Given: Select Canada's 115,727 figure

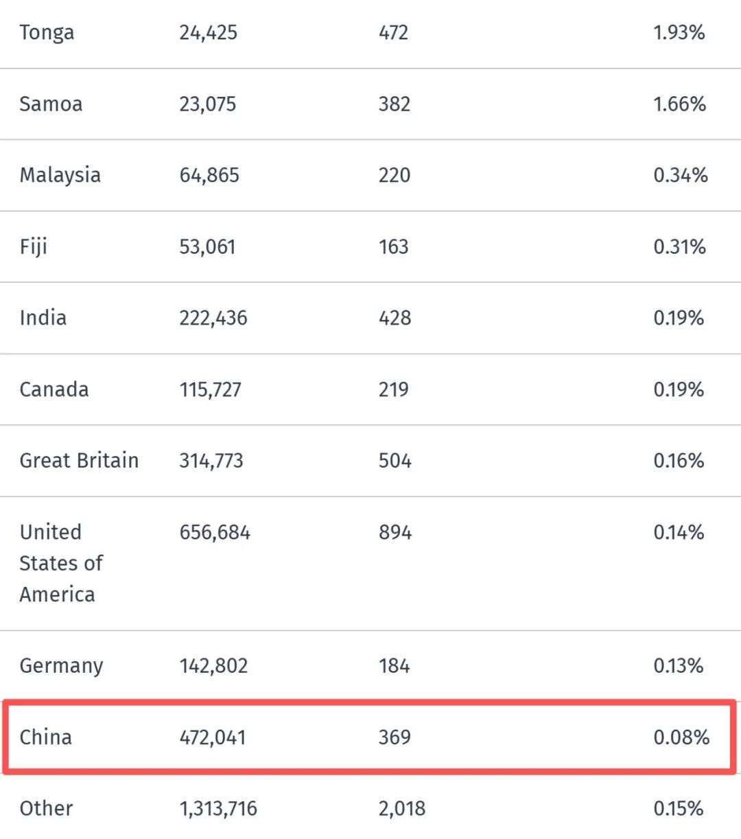Looking at the screenshot, I should [x=210, y=389].
